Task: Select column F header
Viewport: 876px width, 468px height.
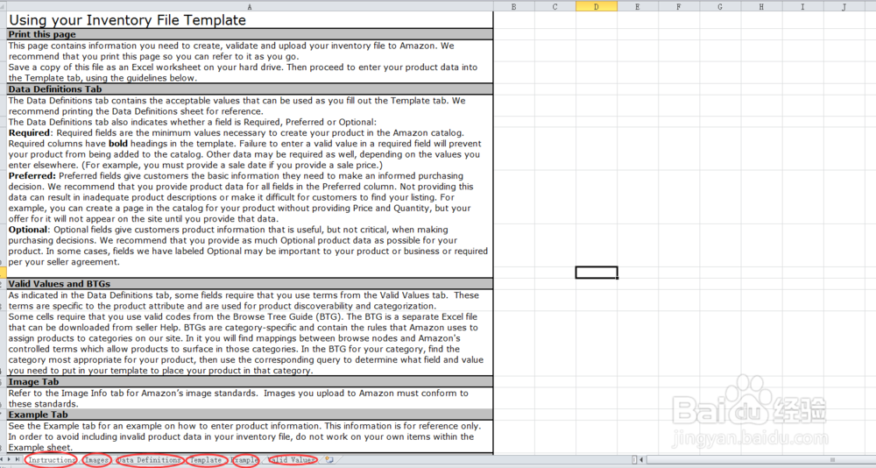Action: [679, 6]
